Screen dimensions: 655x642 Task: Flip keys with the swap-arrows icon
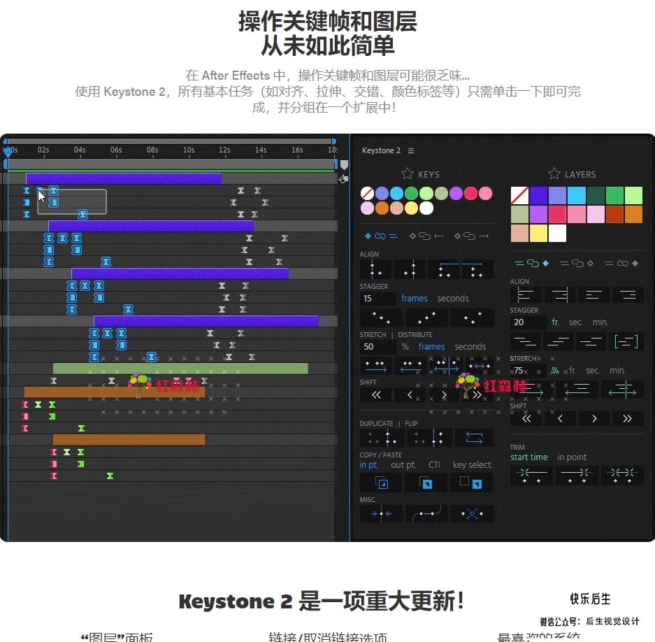[474, 438]
